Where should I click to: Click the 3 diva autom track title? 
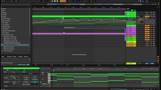132,16
